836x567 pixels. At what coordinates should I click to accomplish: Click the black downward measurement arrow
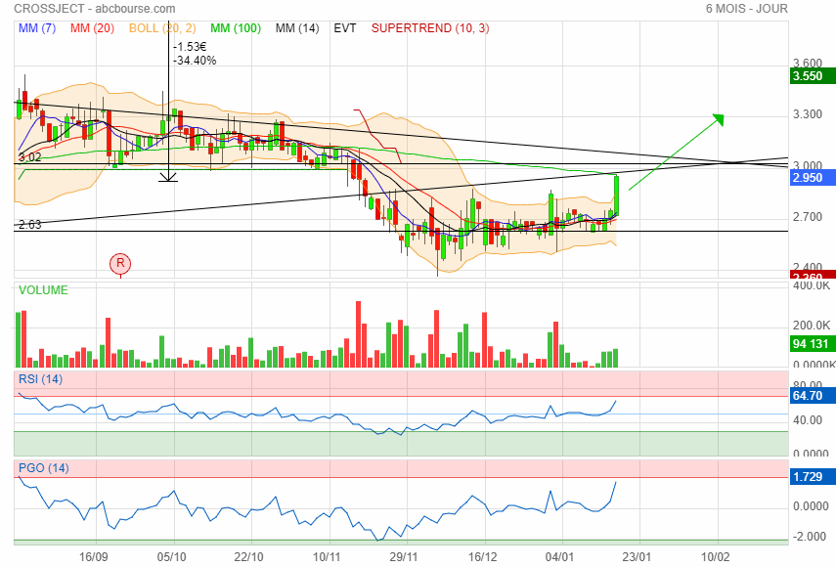168,175
